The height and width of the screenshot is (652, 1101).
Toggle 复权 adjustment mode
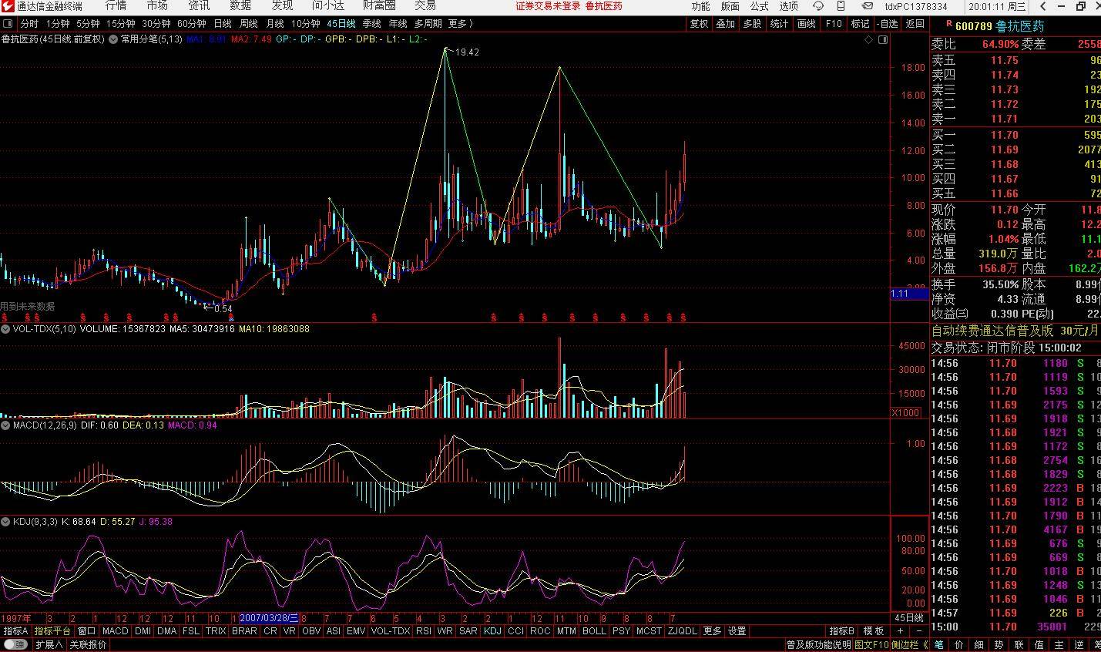point(700,24)
